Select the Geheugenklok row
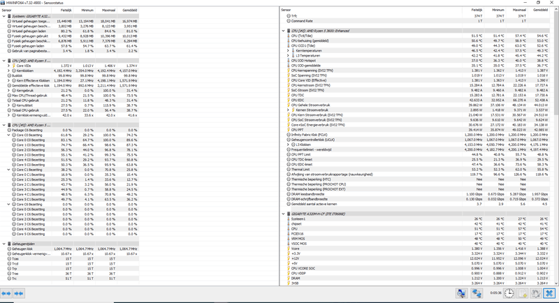This screenshot has height=303, width=559. 69,249
